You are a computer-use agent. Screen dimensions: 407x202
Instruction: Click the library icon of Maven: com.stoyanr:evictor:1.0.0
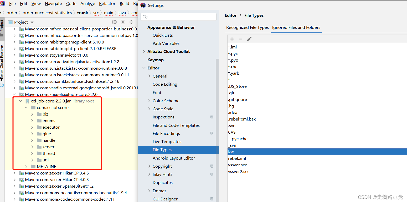[x=21, y=55]
